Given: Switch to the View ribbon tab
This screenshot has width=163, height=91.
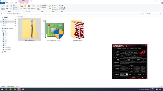Looking at the screenshot, I should [16, 3].
